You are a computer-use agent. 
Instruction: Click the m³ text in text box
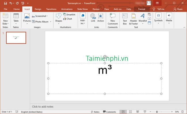click(105, 70)
